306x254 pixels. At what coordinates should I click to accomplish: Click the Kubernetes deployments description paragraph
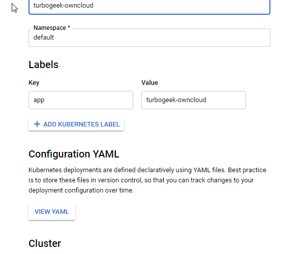coord(147,179)
